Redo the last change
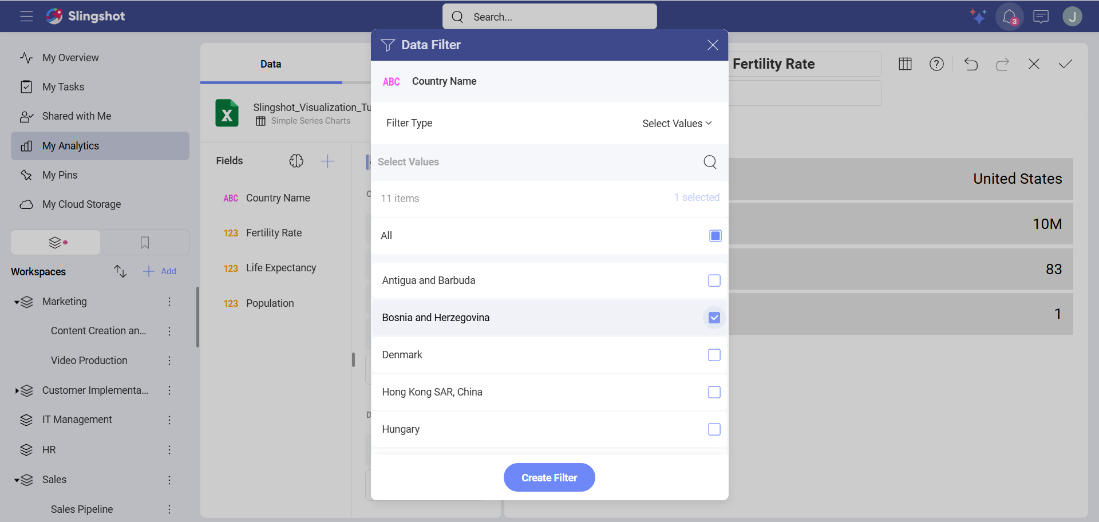The width and height of the screenshot is (1099, 522). coord(1002,64)
